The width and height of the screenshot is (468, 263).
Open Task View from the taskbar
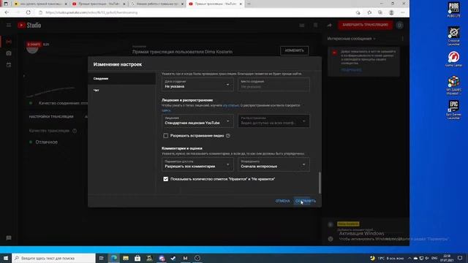(102, 258)
